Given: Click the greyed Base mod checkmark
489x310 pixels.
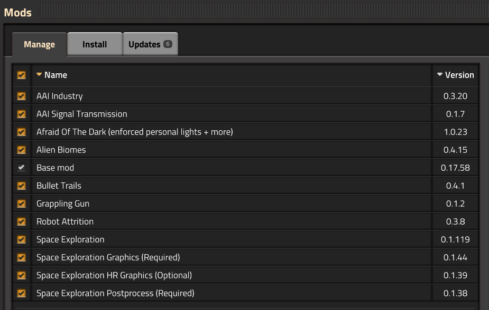Looking at the screenshot, I should [x=21, y=168].
